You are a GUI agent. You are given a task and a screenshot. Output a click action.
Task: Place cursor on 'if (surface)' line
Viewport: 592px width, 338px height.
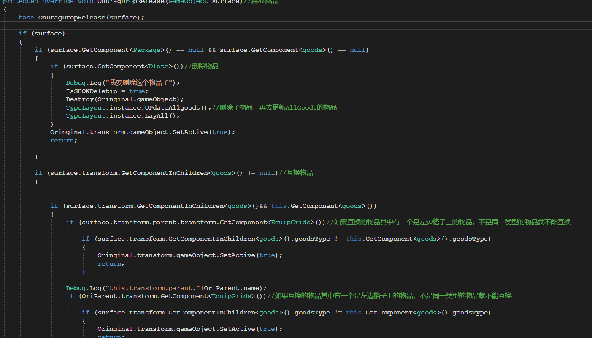[42, 33]
